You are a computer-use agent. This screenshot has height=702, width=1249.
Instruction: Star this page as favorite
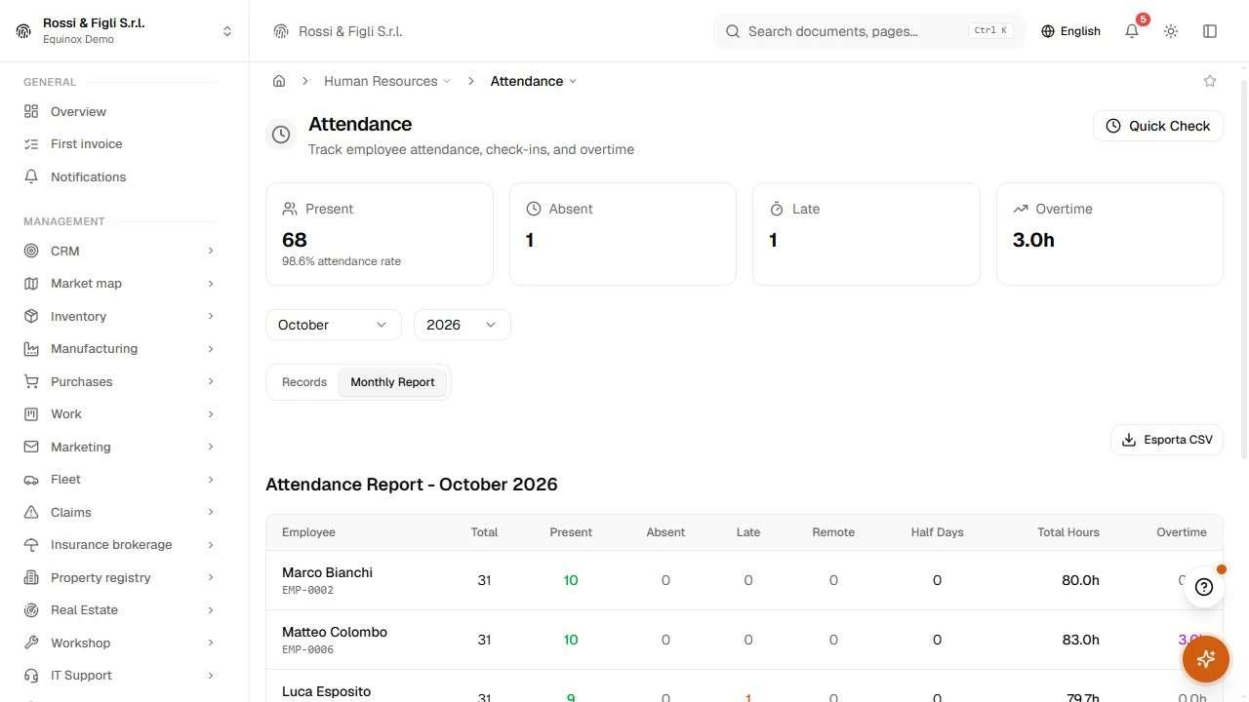click(1210, 81)
